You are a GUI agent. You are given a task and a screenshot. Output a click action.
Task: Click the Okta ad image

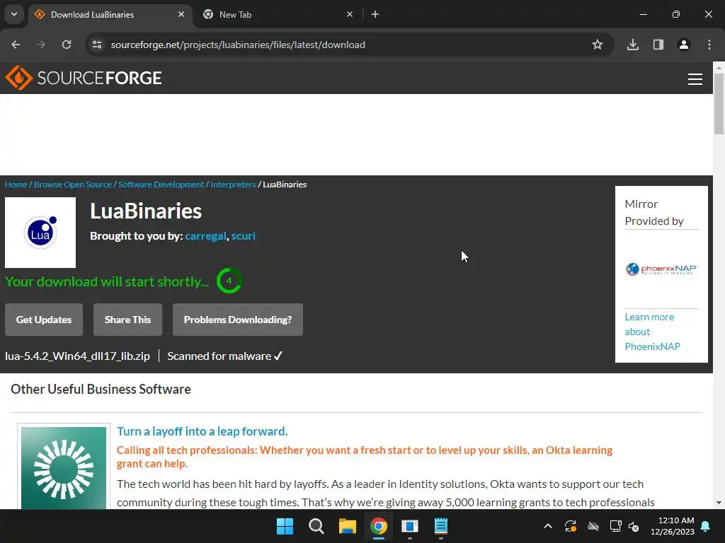point(64,468)
